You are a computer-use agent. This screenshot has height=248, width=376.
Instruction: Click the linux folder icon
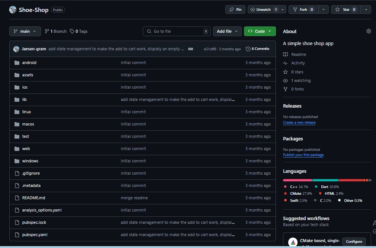[x=17, y=112]
